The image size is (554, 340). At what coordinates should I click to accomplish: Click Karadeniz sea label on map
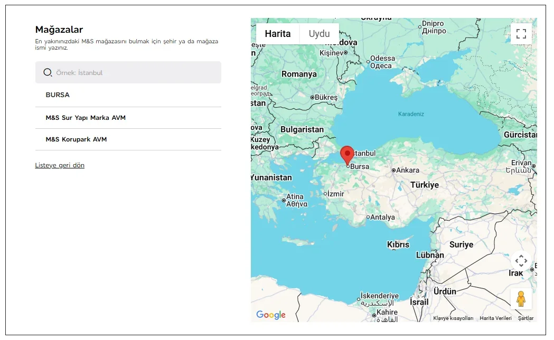[411, 114]
